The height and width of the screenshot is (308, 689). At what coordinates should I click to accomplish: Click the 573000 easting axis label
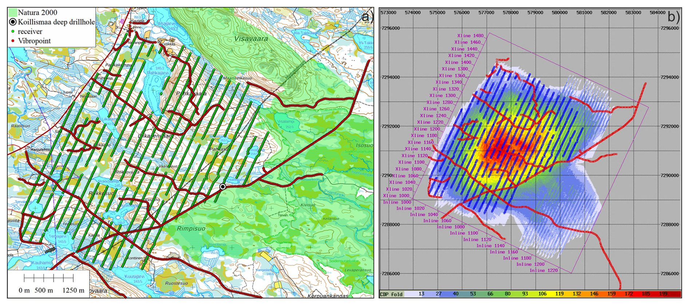388,12
